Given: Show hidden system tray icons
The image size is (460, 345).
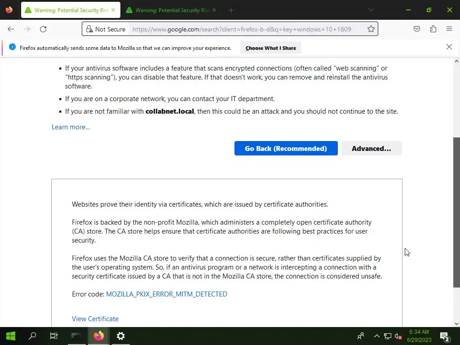Looking at the screenshot, I should [377, 336].
